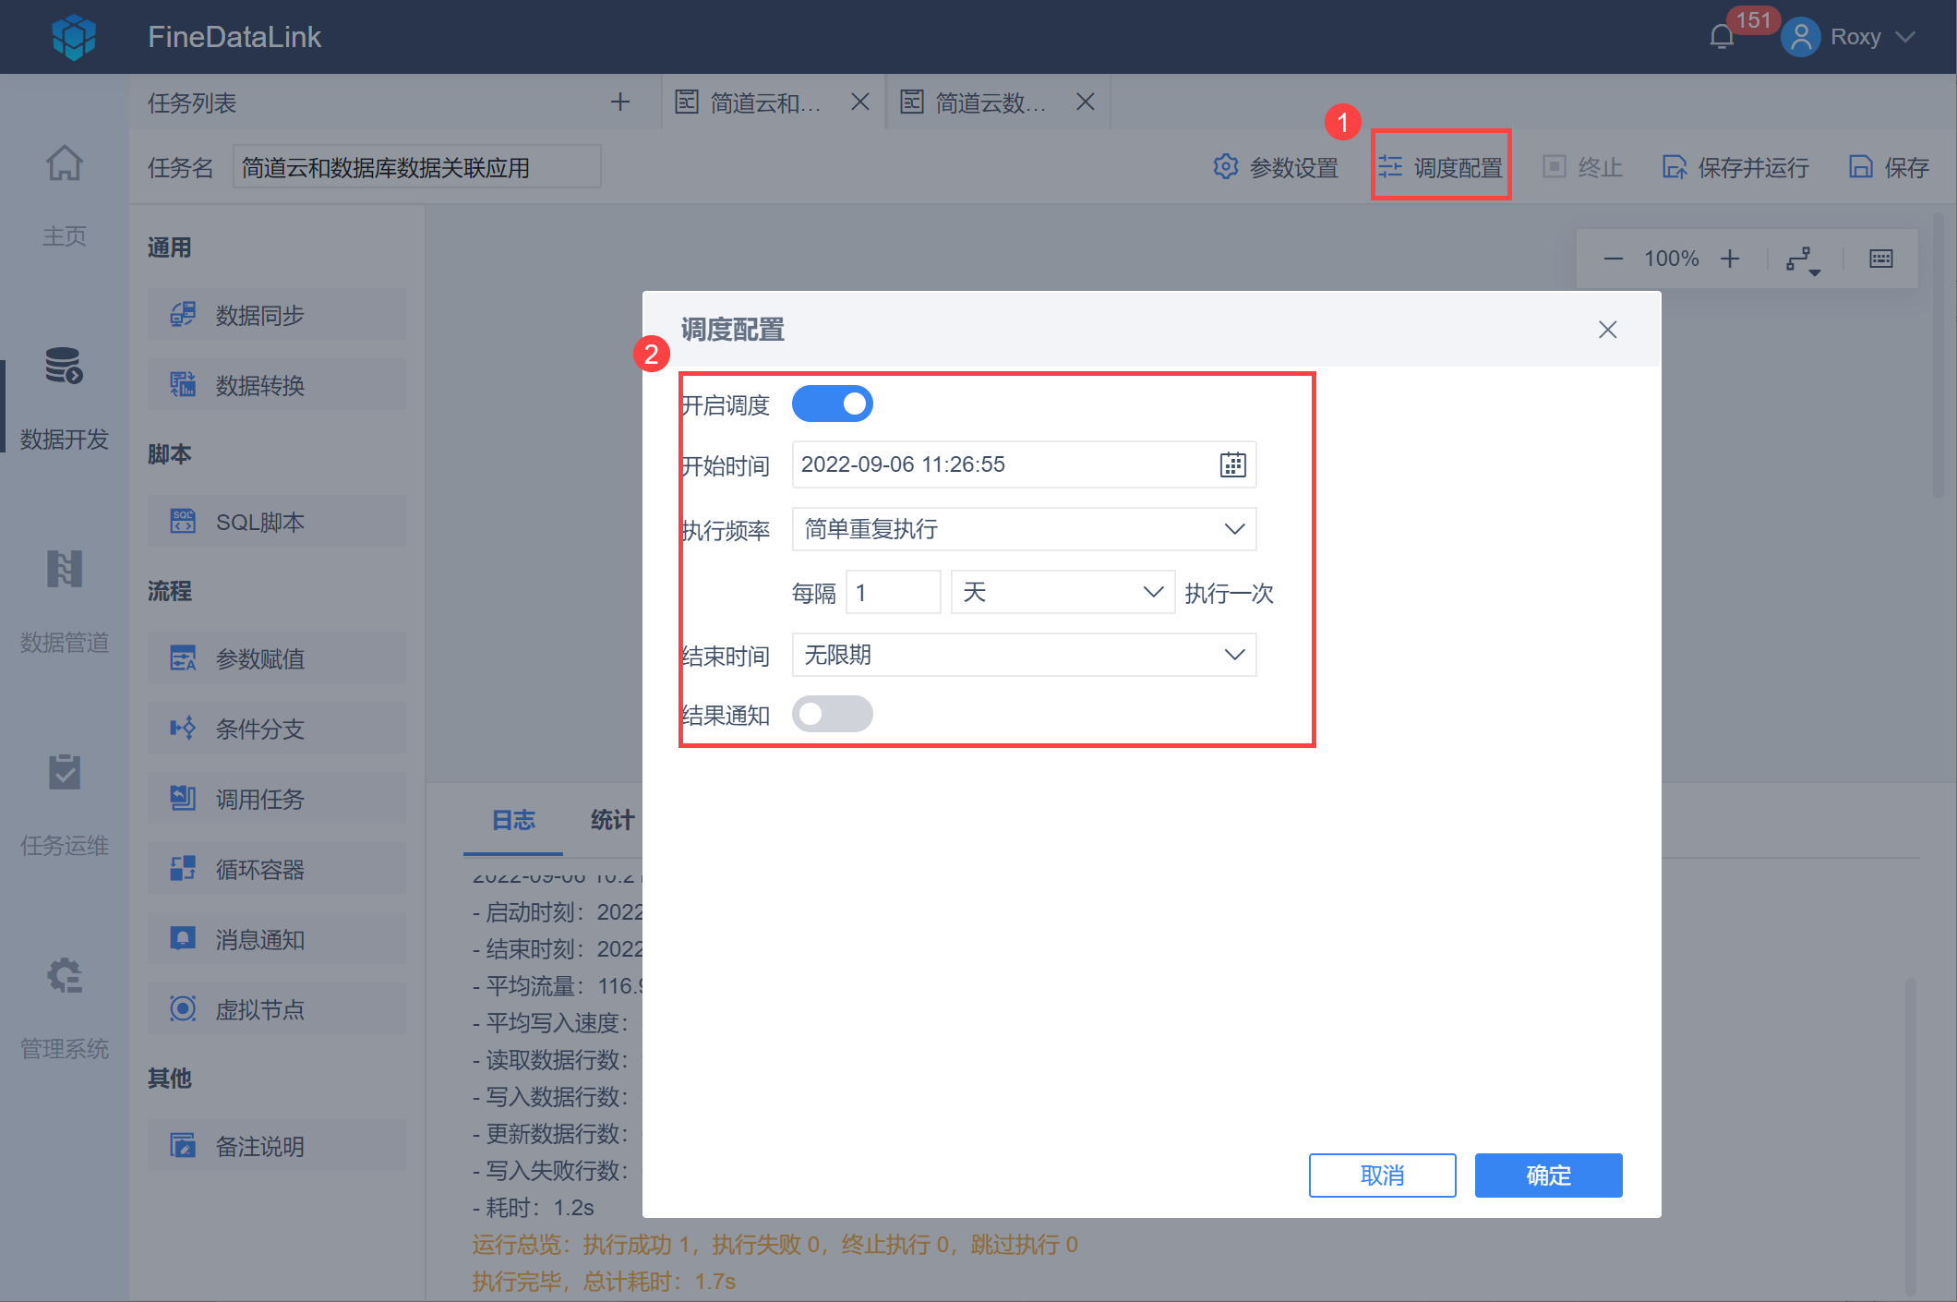This screenshot has width=1957, height=1302.
Task: Open the 天 interval unit dropdown
Action: [x=1062, y=592]
